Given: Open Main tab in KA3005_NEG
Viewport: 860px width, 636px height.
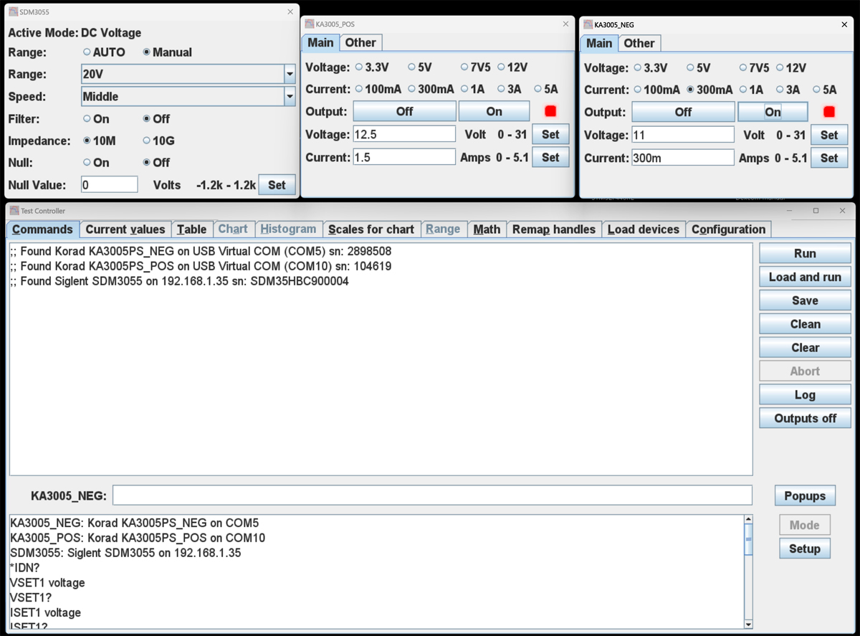Looking at the screenshot, I should pos(599,44).
